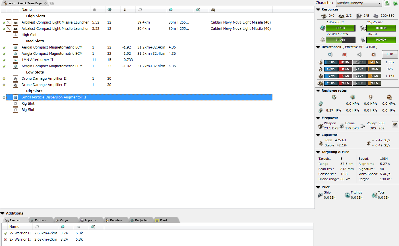
Task: Click the shield EM resistance bar 16.0%
Action: point(331,62)
